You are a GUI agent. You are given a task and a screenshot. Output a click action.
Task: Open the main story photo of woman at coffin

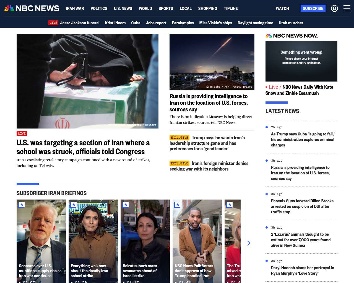87,81
